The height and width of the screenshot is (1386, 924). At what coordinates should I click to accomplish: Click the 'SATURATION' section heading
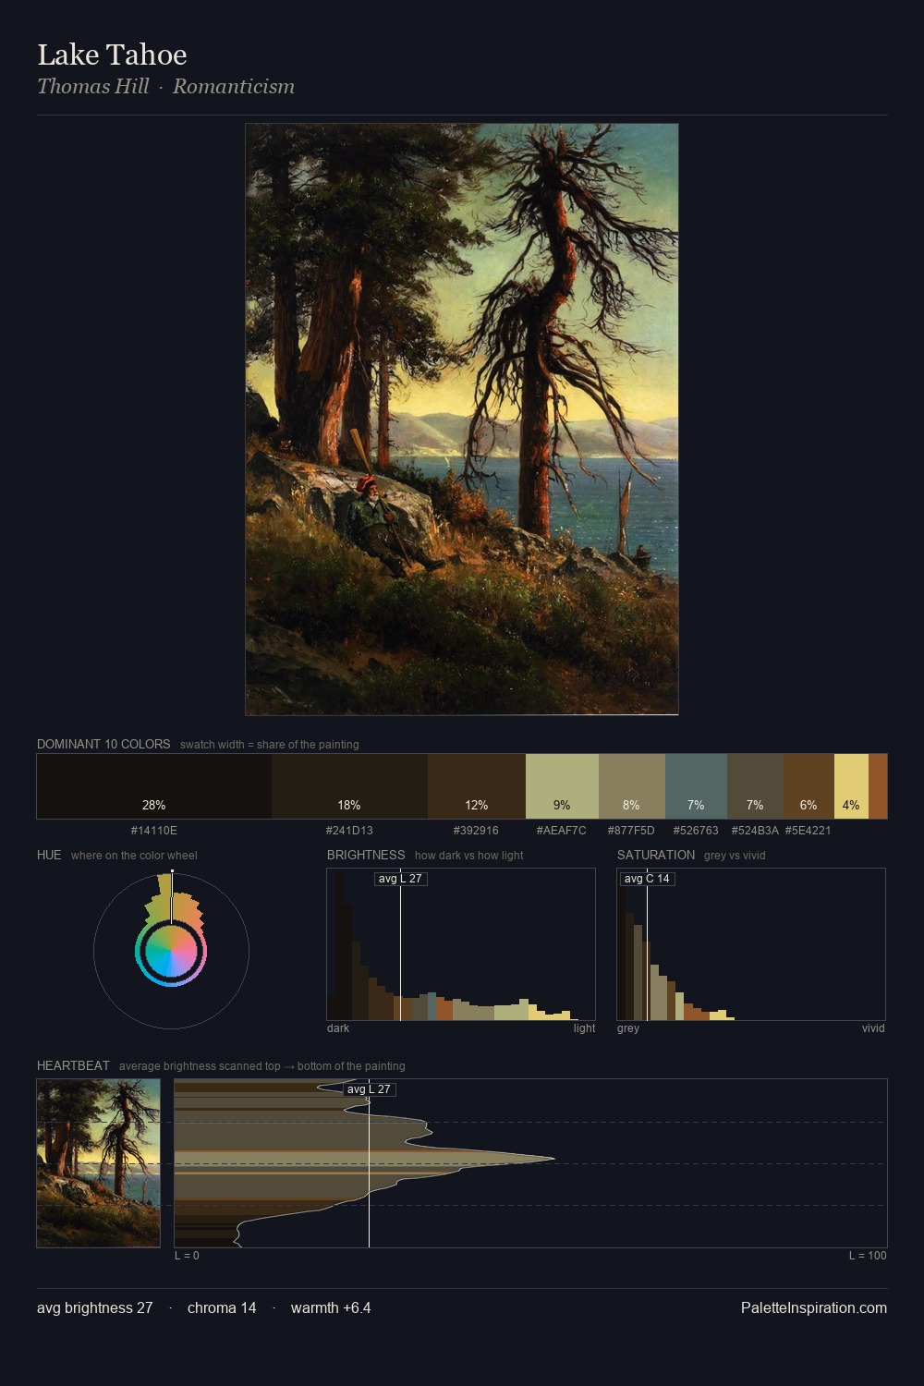[656, 855]
